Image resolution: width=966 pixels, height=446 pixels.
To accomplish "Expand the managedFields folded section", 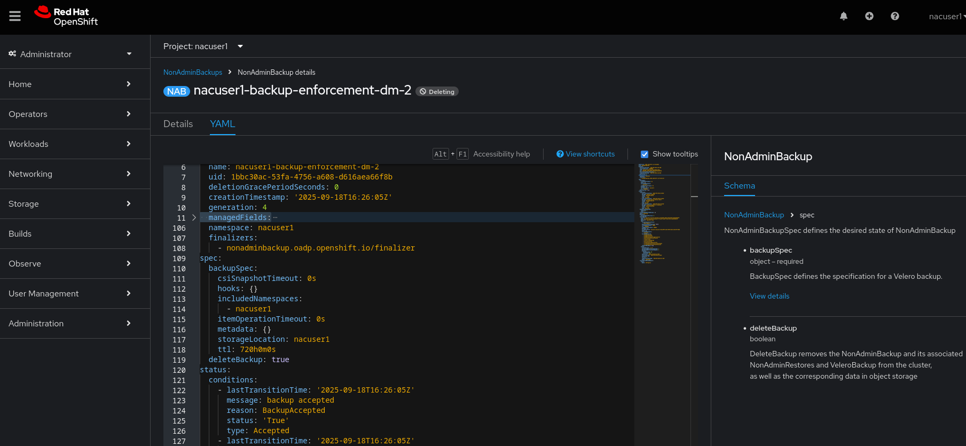I will [194, 218].
